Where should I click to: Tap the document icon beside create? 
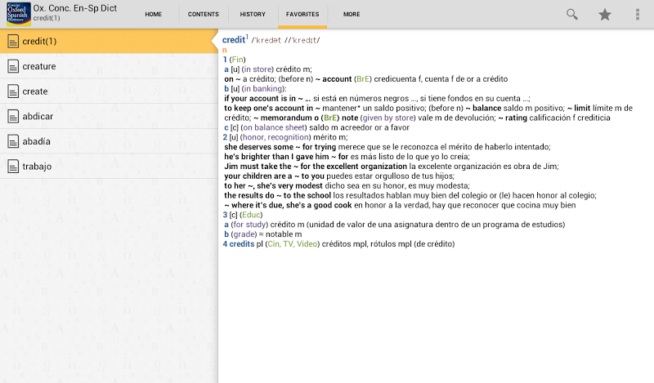[x=13, y=91]
